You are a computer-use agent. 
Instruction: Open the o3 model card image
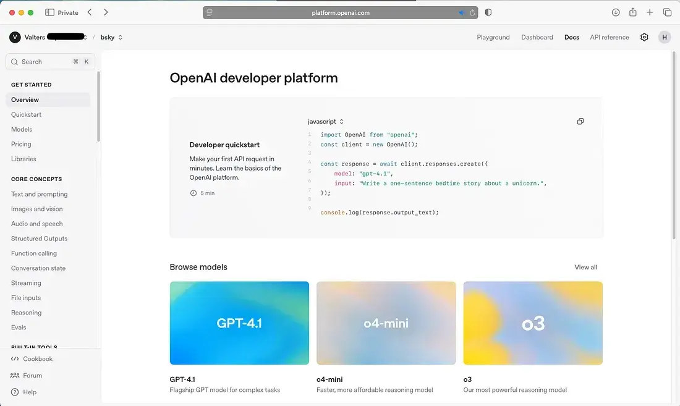532,323
